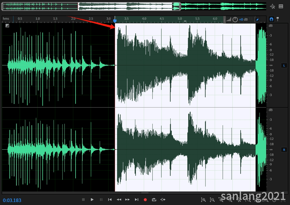Open the zoom navigator options icon

pyautogui.click(x=273, y=7)
